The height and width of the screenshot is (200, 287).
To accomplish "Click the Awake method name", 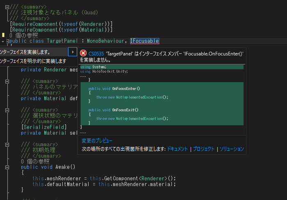I will [x=63, y=167].
